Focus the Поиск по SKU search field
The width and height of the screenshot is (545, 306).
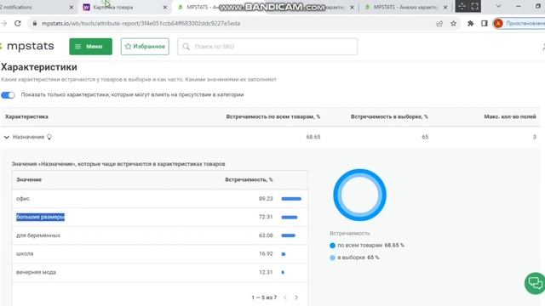267,47
